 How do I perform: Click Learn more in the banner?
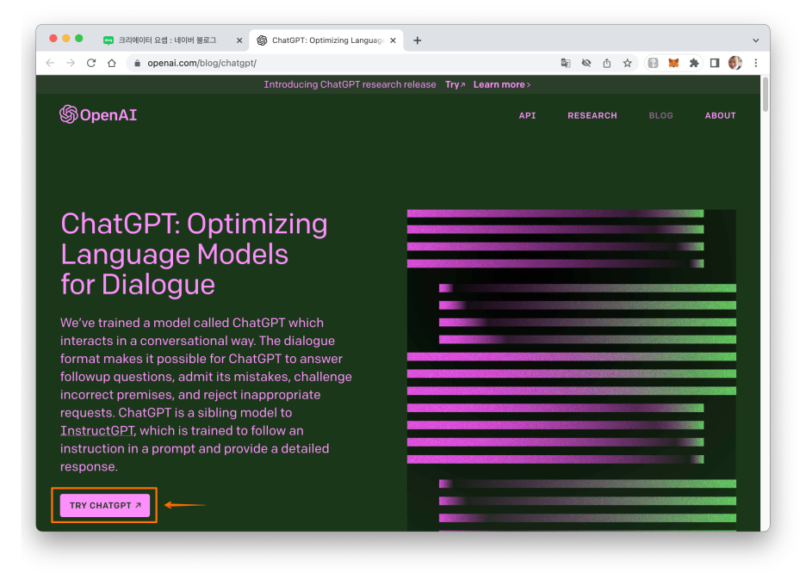click(502, 84)
